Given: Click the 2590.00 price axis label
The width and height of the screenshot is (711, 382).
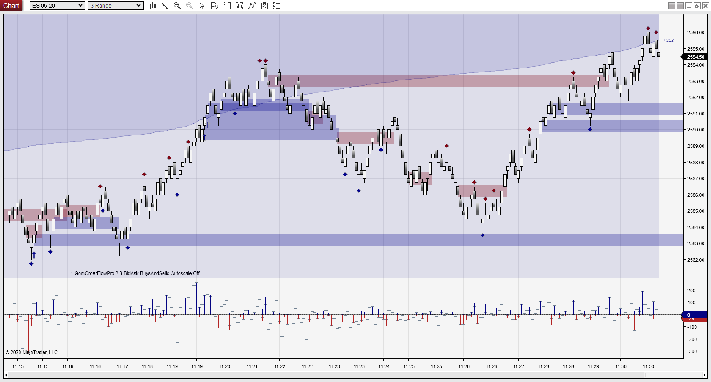Looking at the screenshot, I should click(695, 130).
